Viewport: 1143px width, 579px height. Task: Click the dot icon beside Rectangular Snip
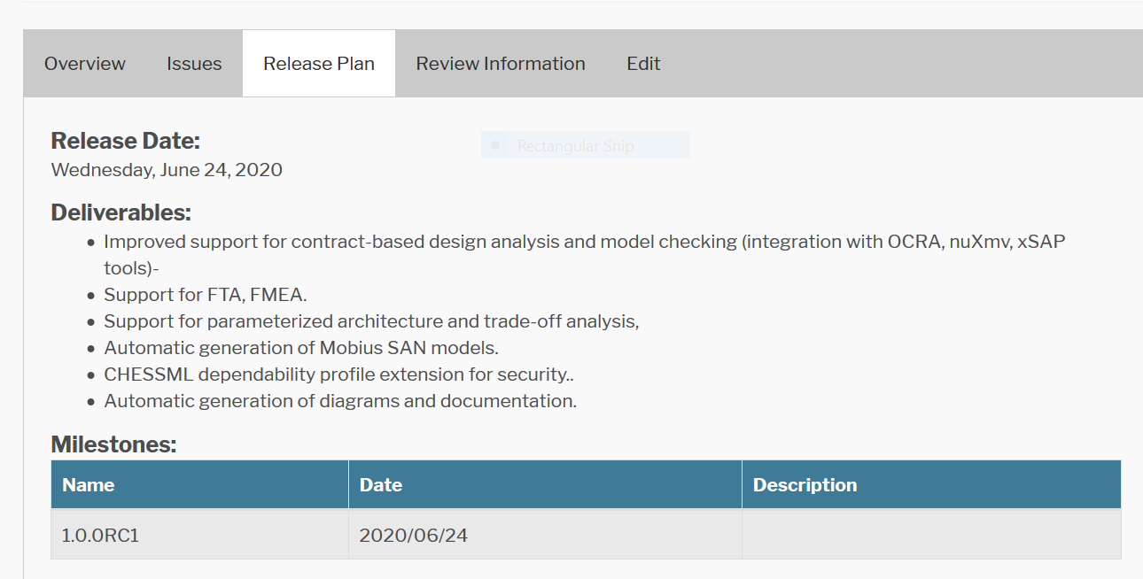pyautogui.click(x=495, y=145)
